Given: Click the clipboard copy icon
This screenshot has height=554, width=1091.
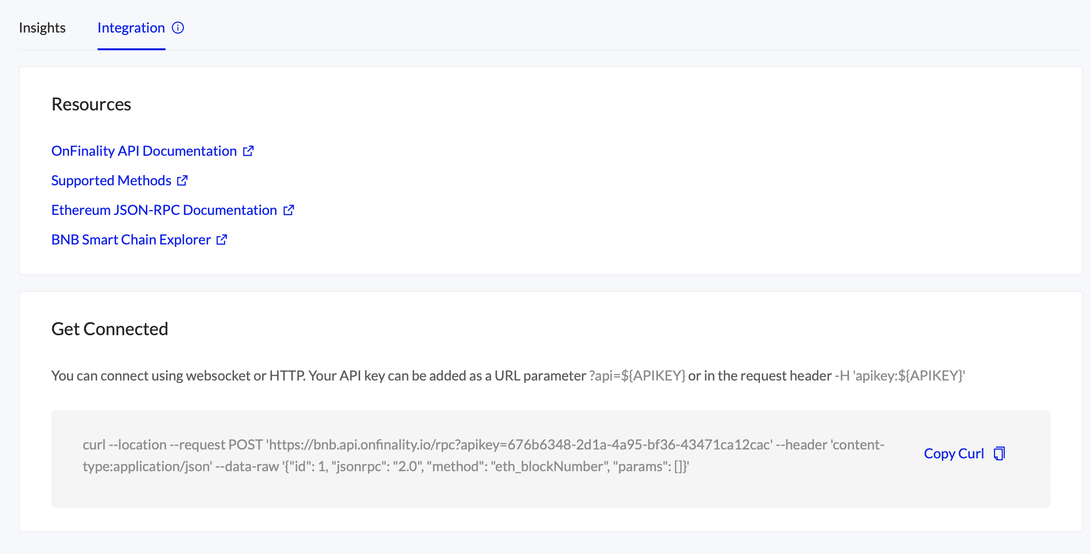Looking at the screenshot, I should (x=999, y=453).
